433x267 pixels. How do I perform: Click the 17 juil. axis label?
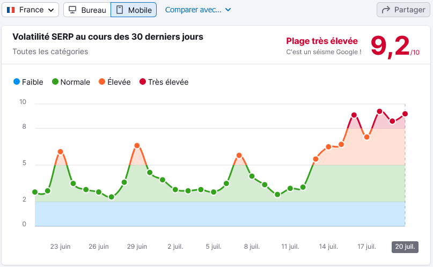coord(366,247)
